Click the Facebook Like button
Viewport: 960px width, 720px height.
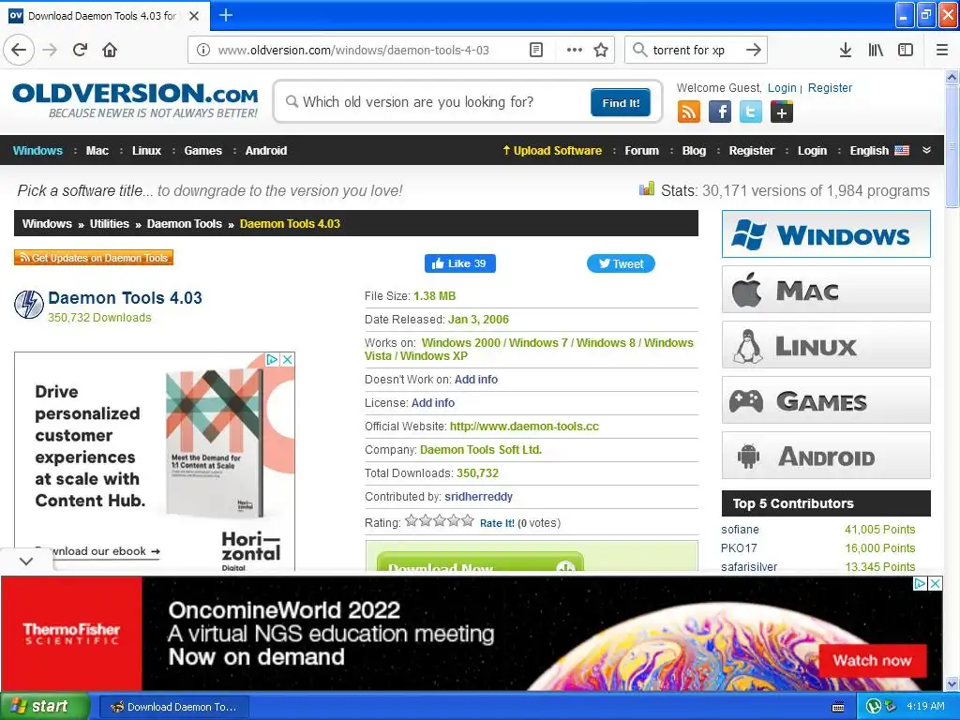click(x=459, y=263)
